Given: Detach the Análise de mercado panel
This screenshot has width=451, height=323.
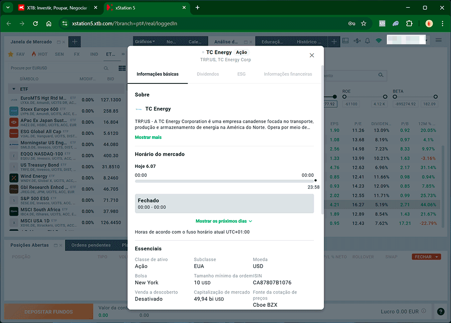Looking at the screenshot, I should [x=246, y=42].
